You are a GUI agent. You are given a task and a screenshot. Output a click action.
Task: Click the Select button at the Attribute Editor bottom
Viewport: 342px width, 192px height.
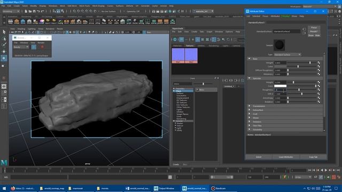tap(259, 157)
